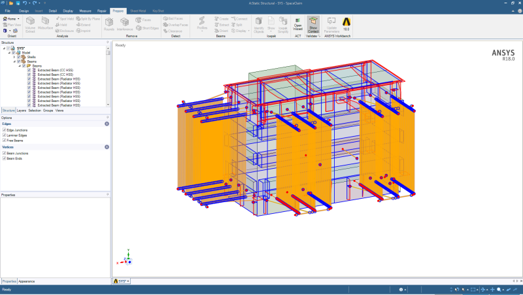Image resolution: width=523 pixels, height=295 pixels.
Task: Select the Short Edges tool
Action: coord(148,28)
